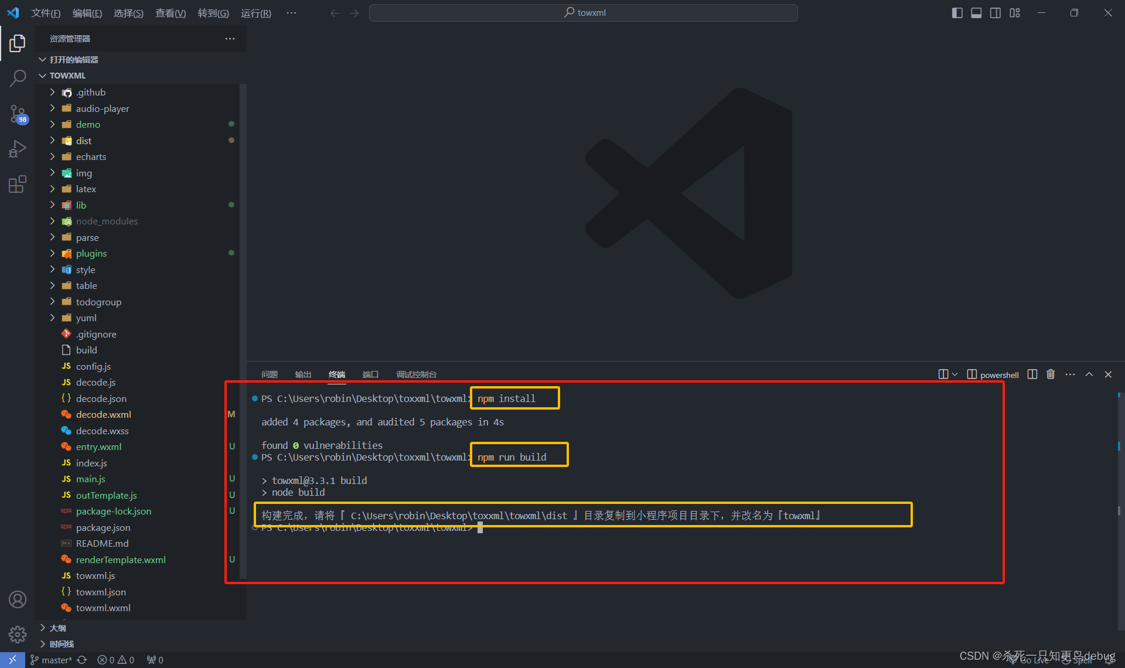This screenshot has height=668, width=1125.
Task: Click errors and warnings count in status bar
Action: [x=115, y=660]
